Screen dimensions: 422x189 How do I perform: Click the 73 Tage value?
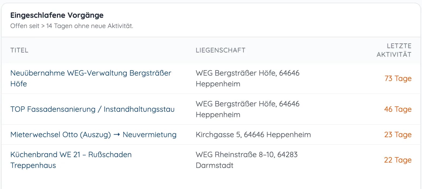(x=398, y=79)
